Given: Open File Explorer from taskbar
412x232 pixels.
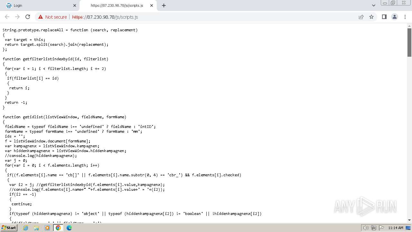Looking at the screenshot, I should (36, 228).
